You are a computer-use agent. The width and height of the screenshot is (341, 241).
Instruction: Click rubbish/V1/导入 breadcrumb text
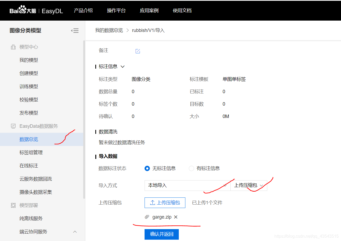pyautogui.click(x=148, y=30)
